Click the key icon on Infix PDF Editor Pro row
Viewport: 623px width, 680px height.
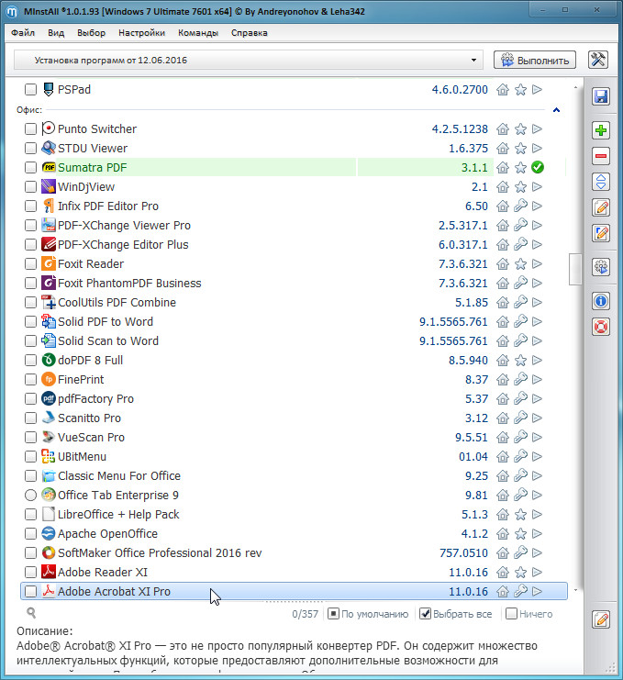click(520, 206)
